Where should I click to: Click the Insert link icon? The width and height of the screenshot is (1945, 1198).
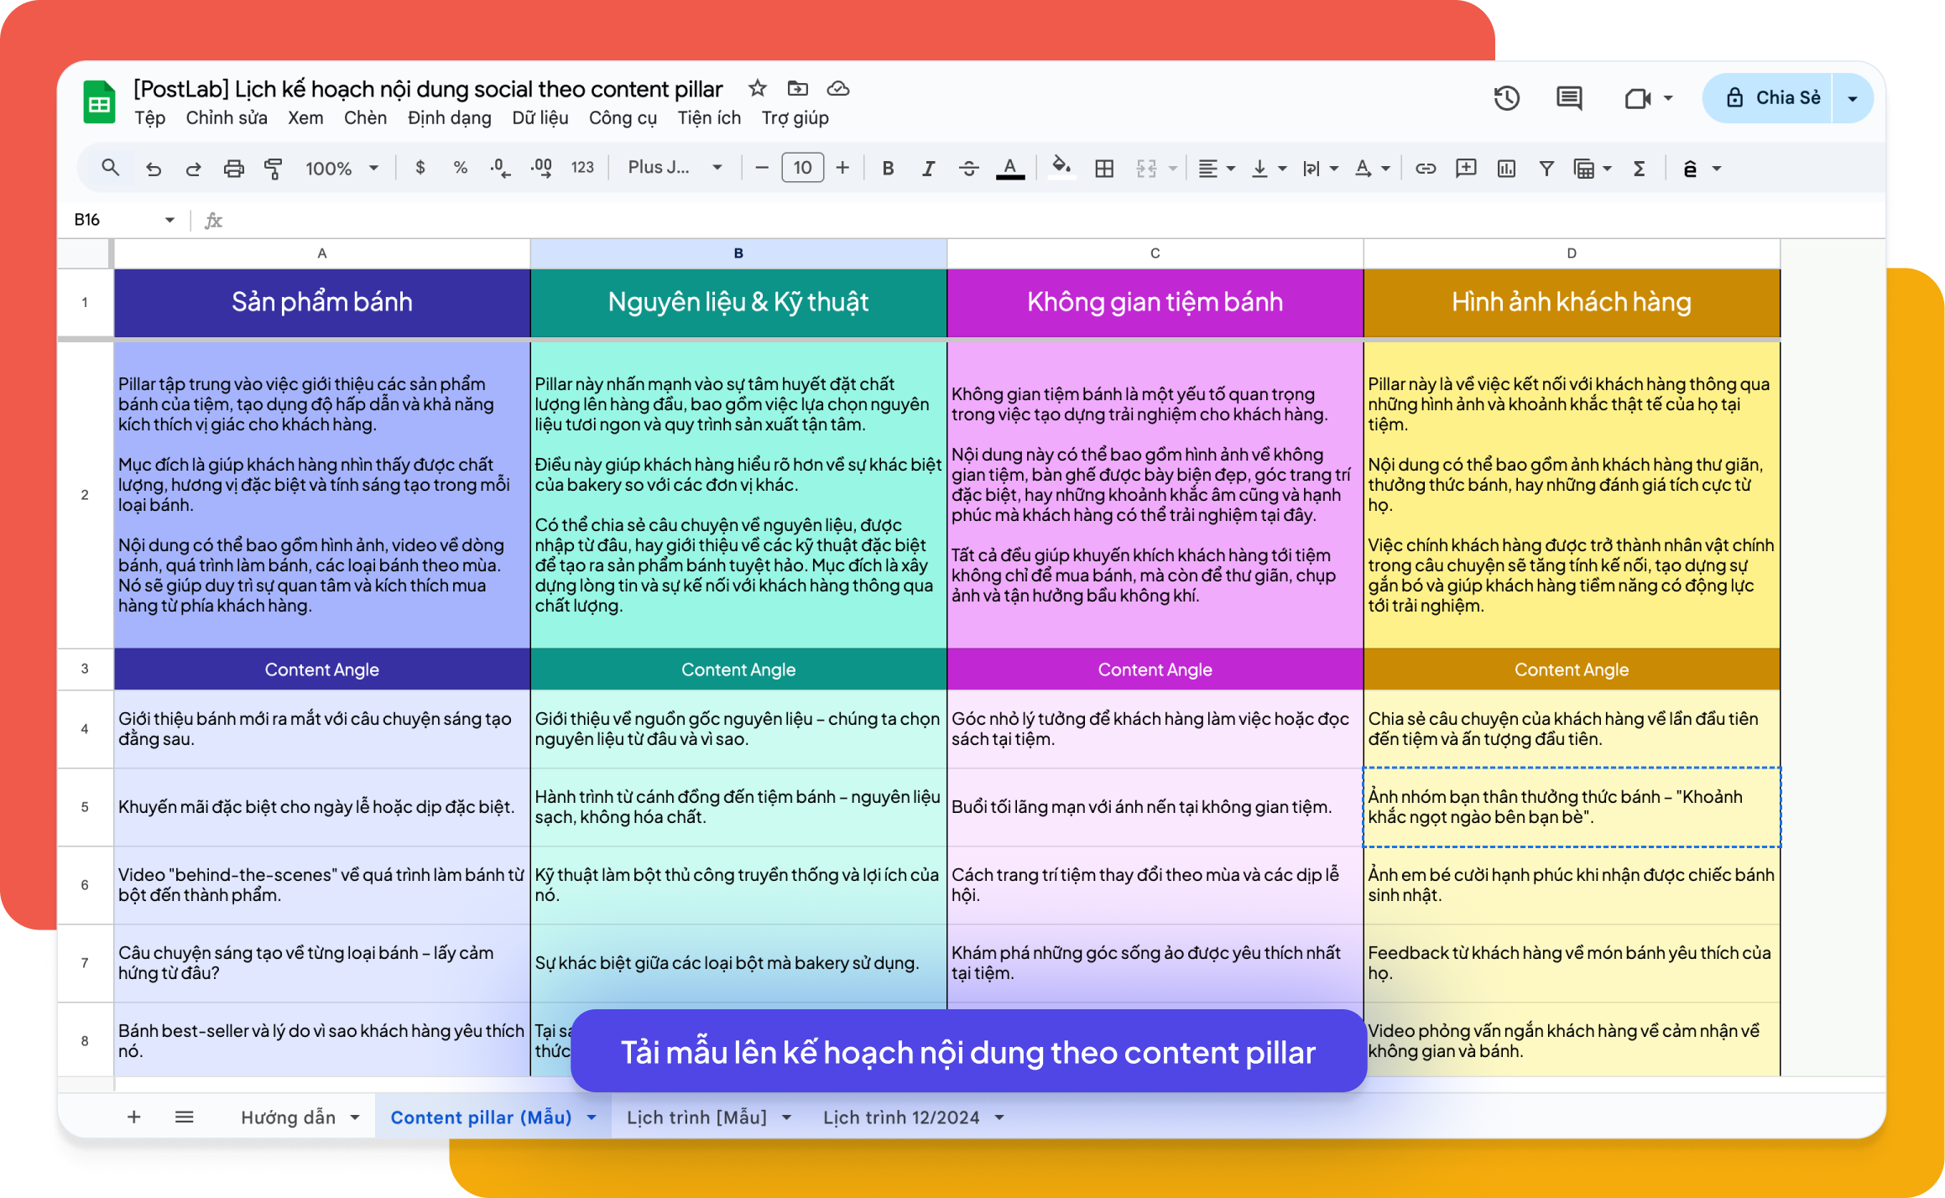tap(1425, 169)
